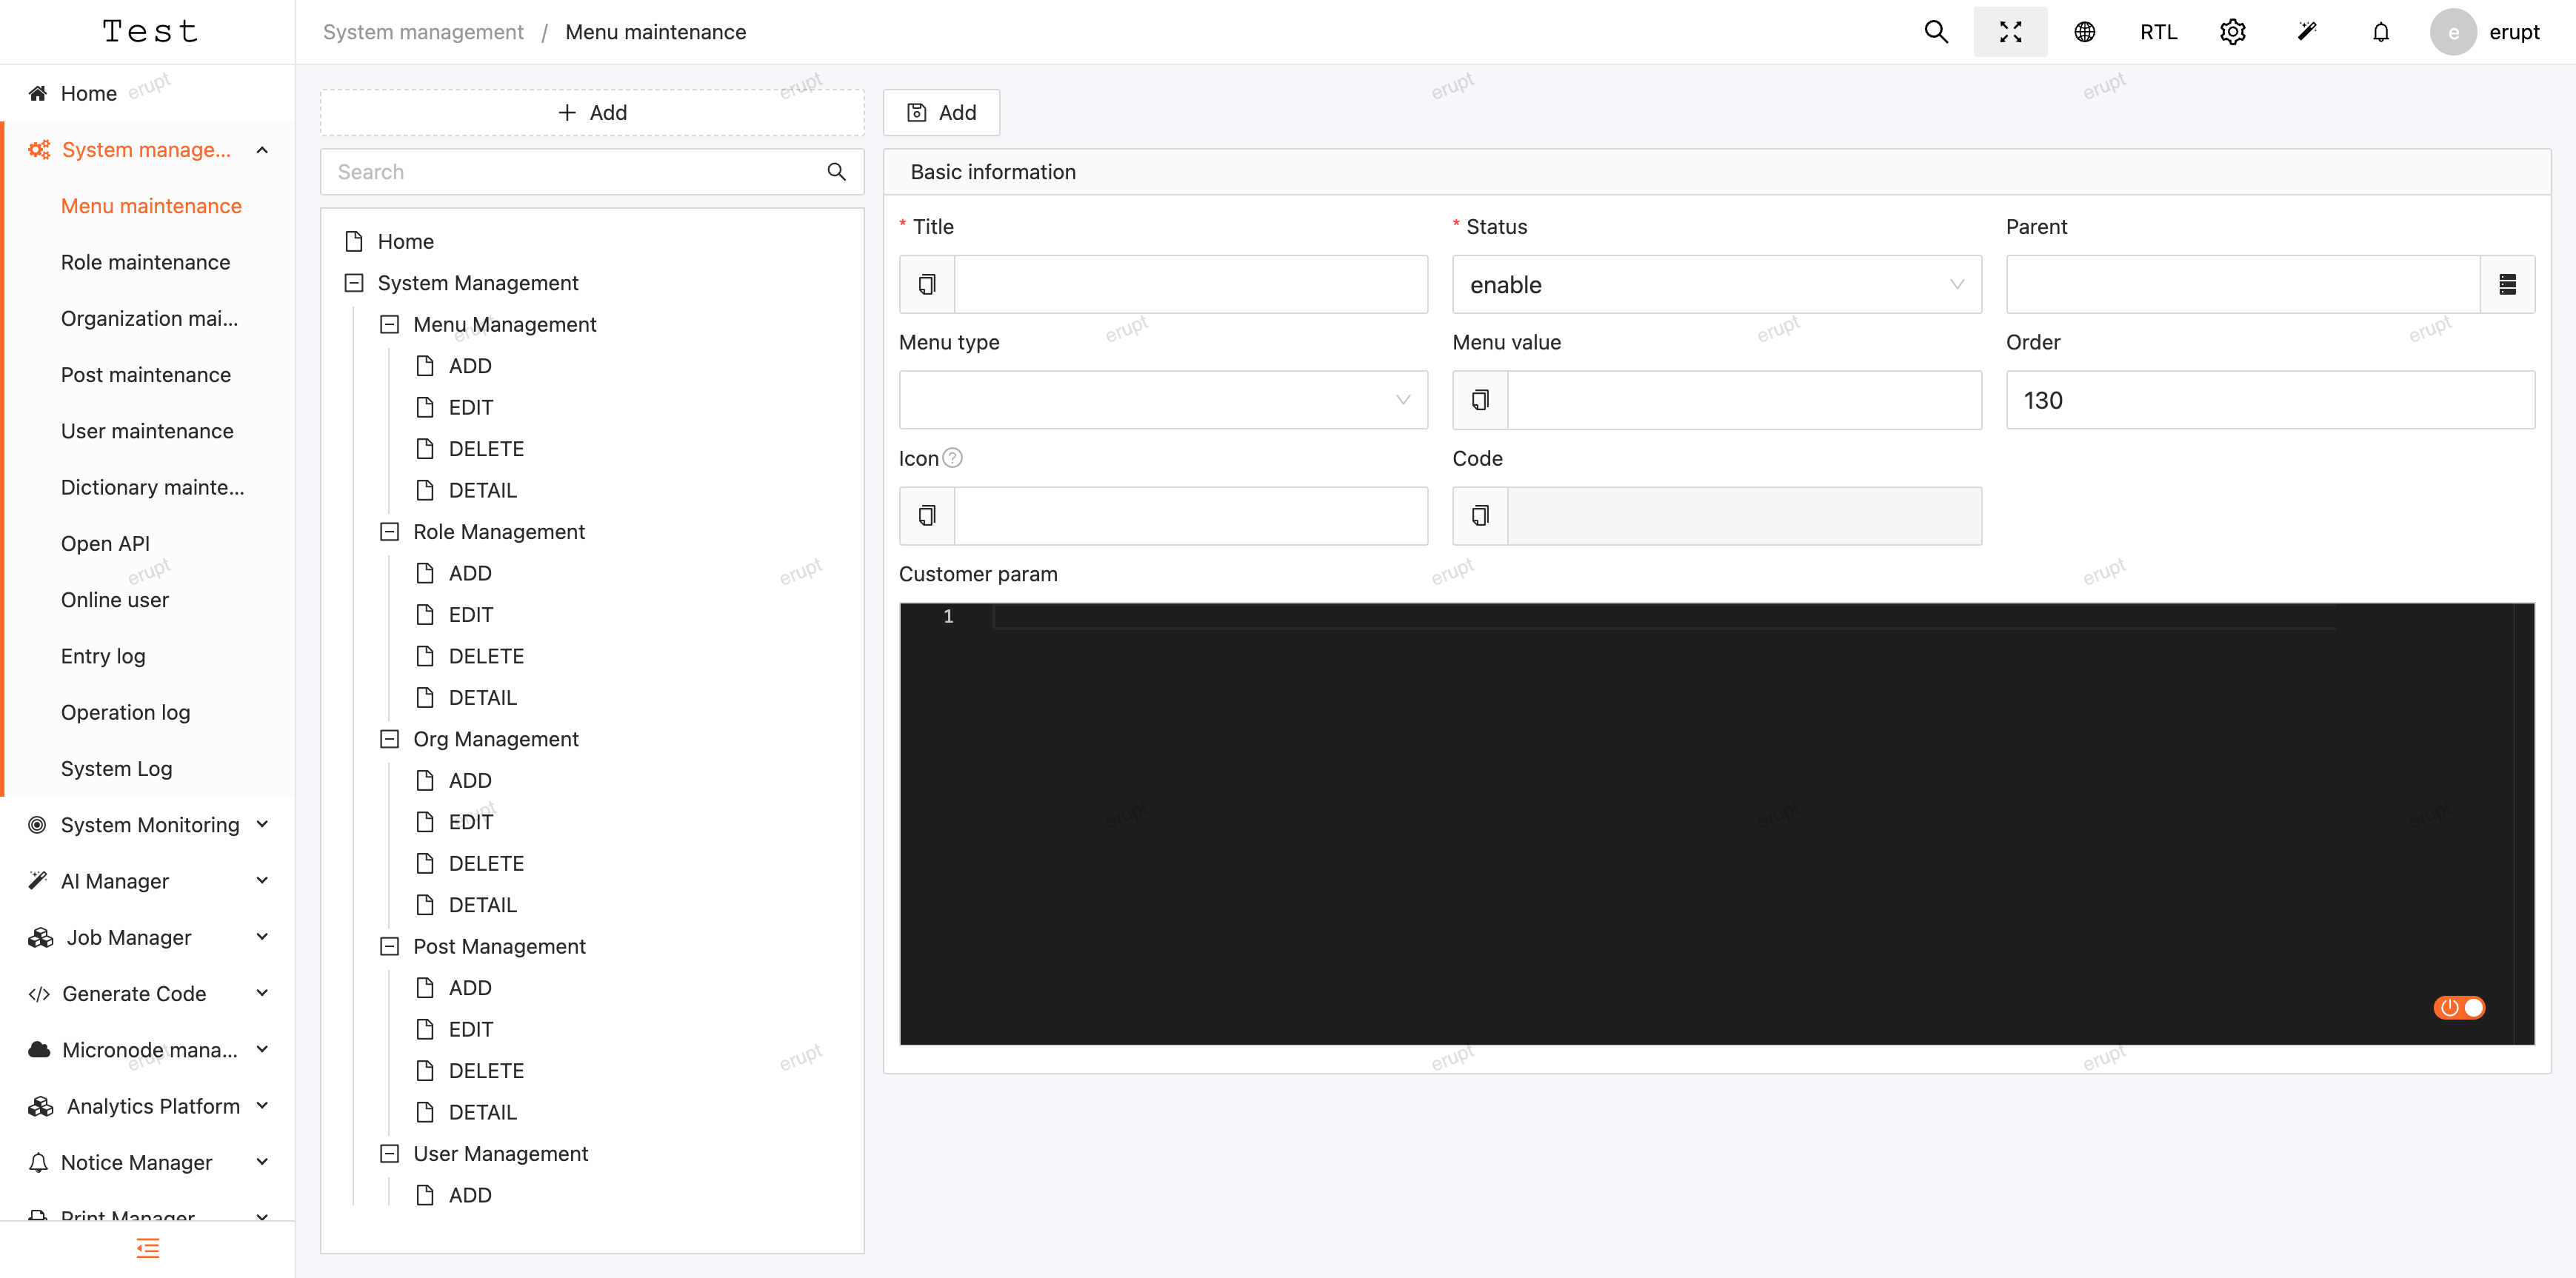The width and height of the screenshot is (2576, 1278).
Task: Collapse System management sidebar chevron
Action: click(262, 150)
